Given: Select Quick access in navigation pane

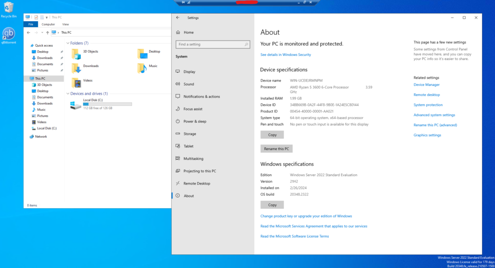Looking at the screenshot, I should (44, 45).
